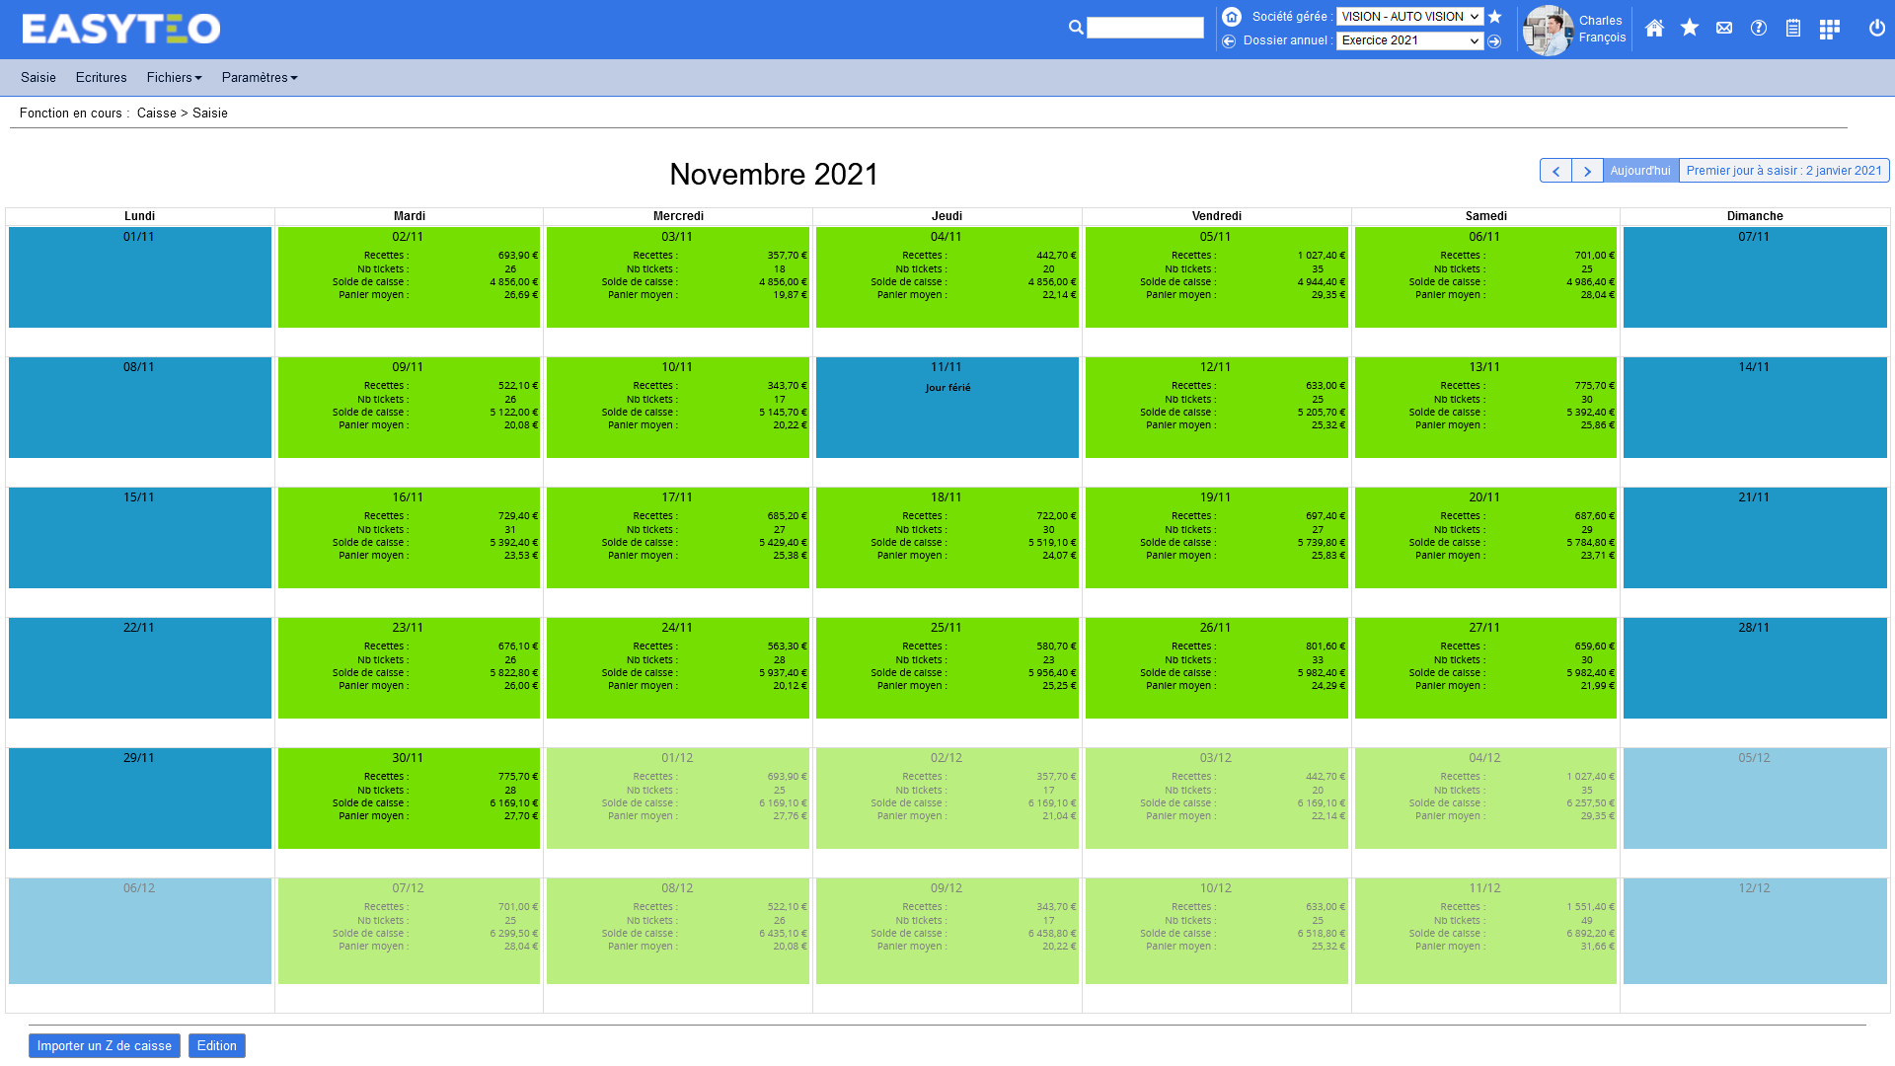Viewport: 1895px width, 1066px height.
Task: Expand the Paramètres menu
Action: [x=260, y=78]
